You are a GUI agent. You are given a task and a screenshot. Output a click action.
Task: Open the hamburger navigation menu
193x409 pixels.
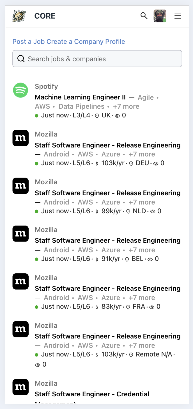pos(178,16)
